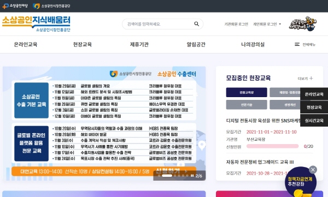Open the 제휴기관 menu
This screenshot has width=328, height=197.
139,44
